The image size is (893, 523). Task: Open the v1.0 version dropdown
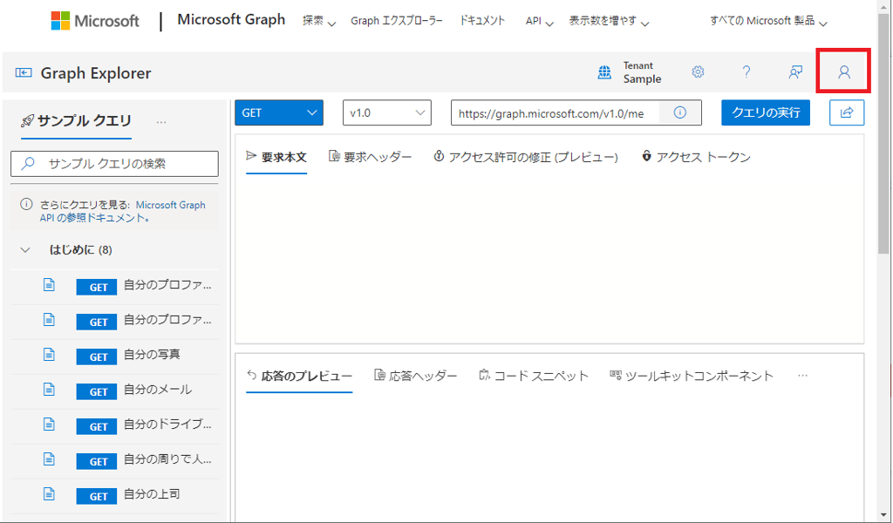point(387,112)
